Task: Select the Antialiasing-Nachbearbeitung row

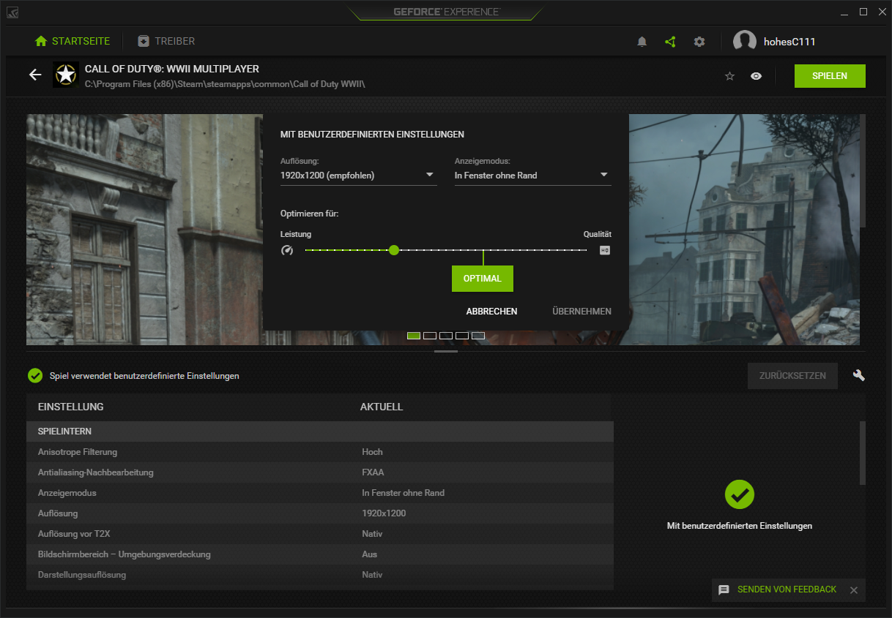Action: click(320, 472)
